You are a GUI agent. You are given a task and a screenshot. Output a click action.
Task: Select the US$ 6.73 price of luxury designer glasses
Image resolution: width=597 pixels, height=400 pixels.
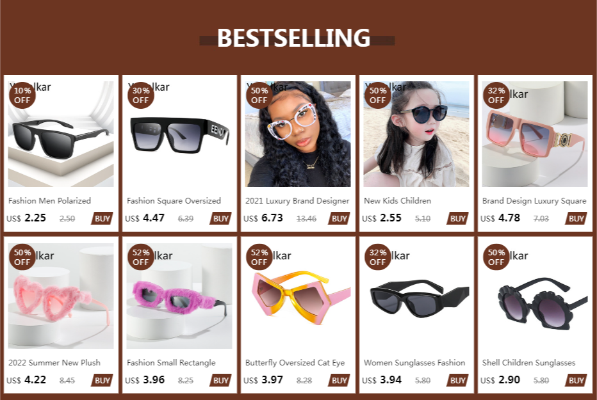coord(263,218)
